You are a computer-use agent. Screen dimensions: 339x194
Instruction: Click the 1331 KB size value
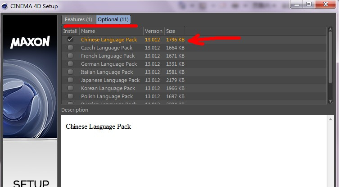pyautogui.click(x=175, y=64)
